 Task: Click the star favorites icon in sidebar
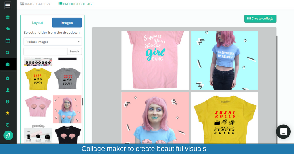(8, 113)
